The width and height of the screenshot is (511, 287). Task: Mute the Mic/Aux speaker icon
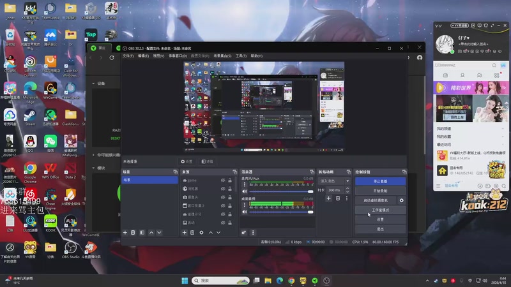point(245,191)
